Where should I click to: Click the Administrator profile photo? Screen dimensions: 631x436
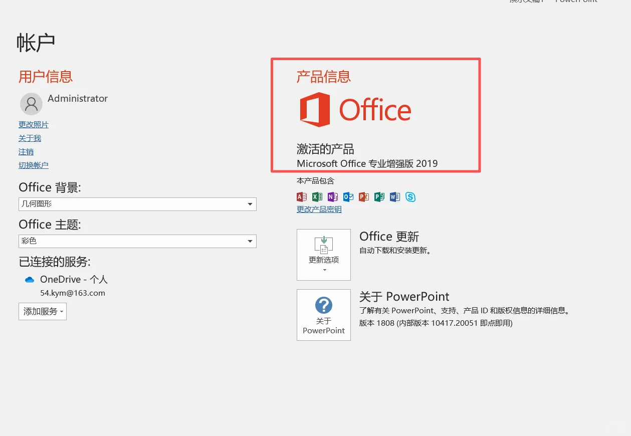31,104
